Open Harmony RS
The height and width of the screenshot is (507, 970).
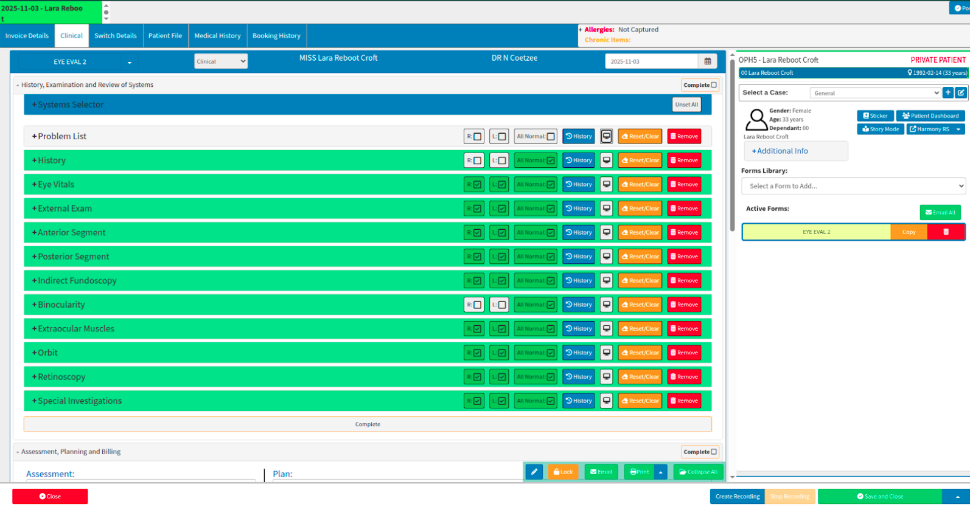[929, 129]
